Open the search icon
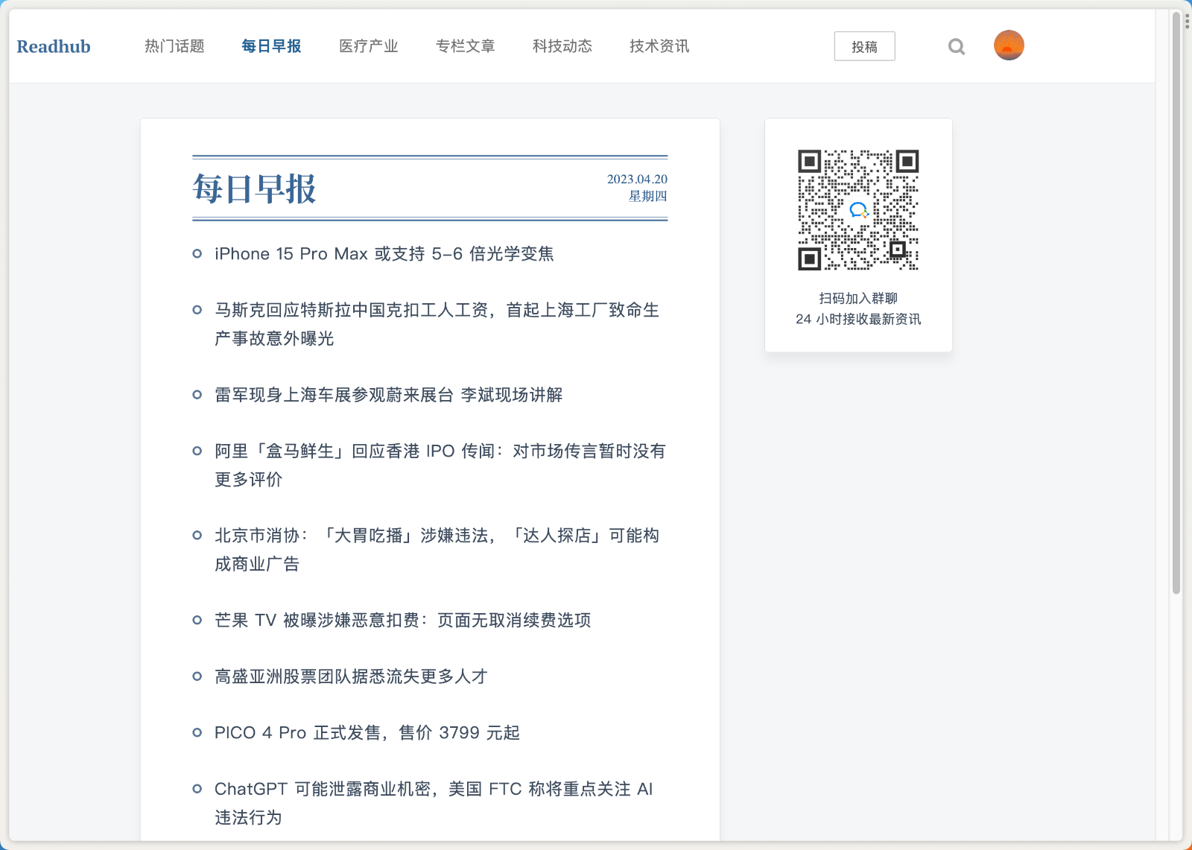The image size is (1192, 850). 957,46
